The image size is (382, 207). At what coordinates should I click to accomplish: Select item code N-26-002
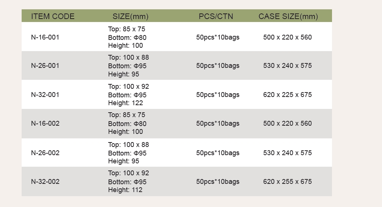coord(45,153)
